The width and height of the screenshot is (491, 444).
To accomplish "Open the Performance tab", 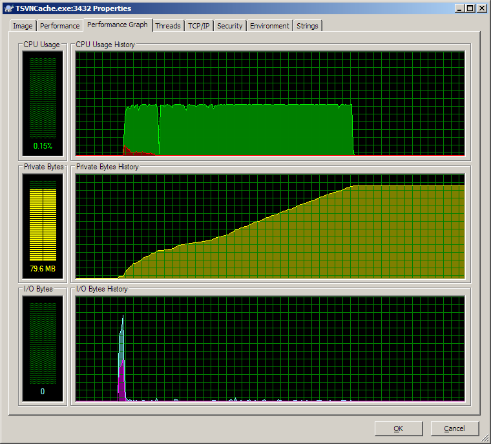I will tap(60, 26).
